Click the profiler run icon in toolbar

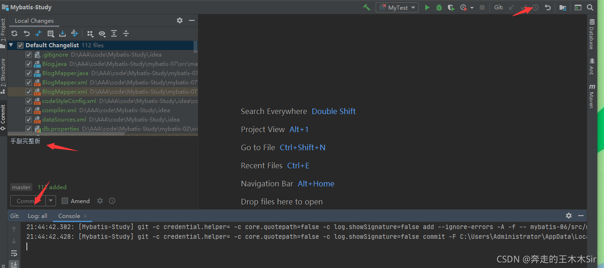(463, 7)
